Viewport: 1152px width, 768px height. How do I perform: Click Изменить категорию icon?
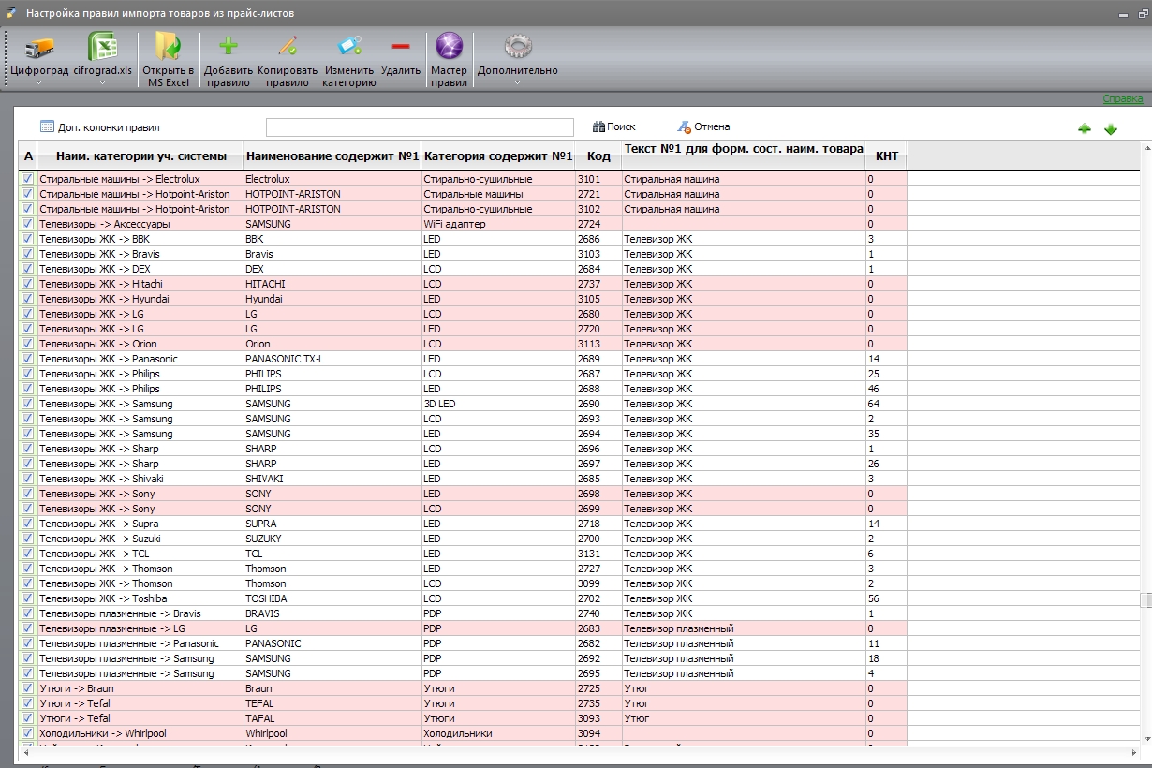pos(349,46)
